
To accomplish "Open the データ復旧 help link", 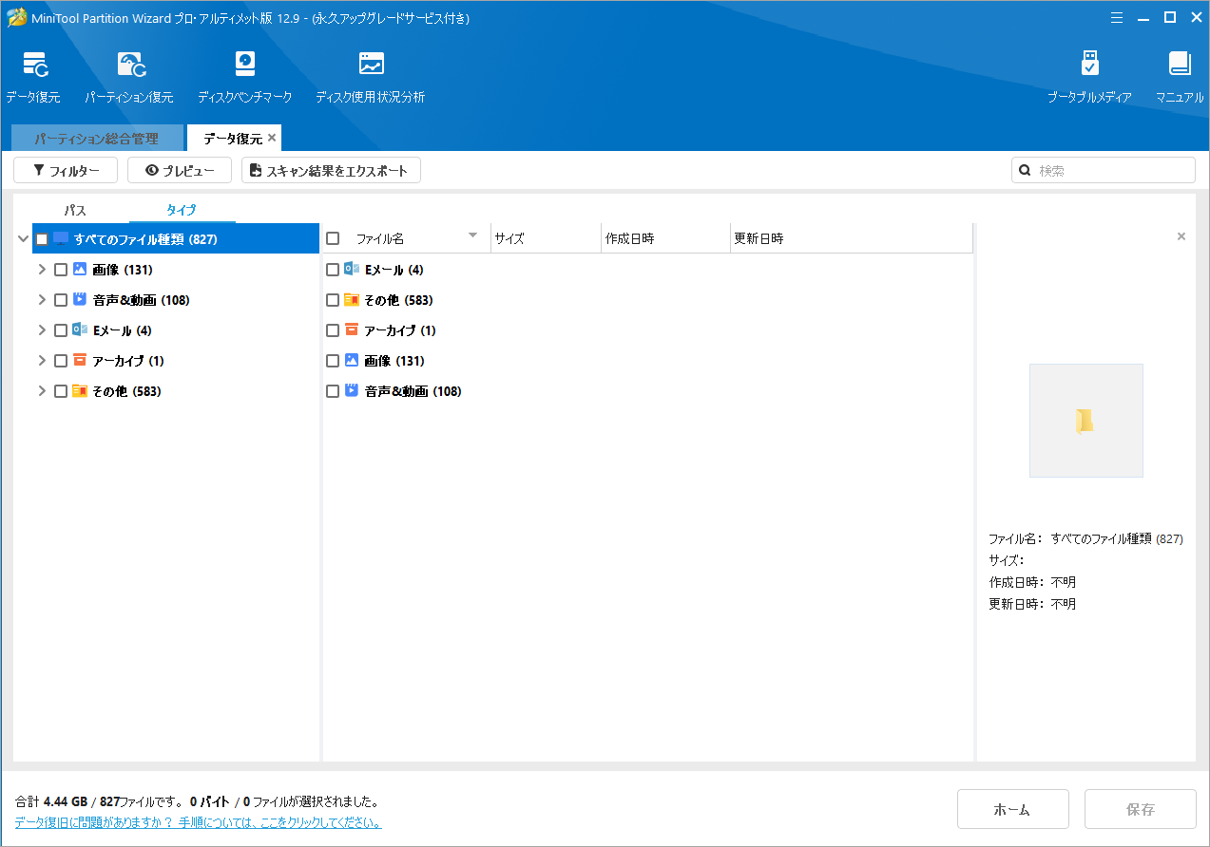I will [198, 822].
